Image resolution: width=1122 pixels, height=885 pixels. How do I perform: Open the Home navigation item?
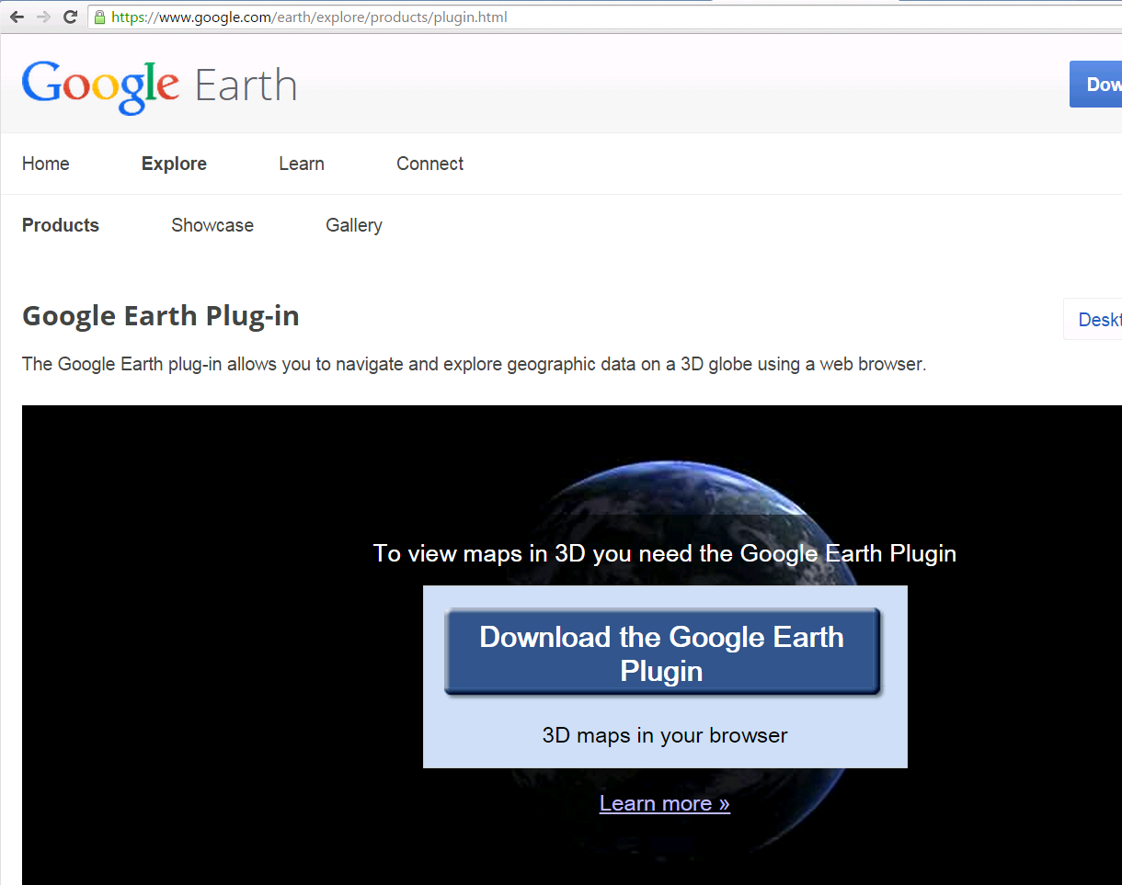click(x=46, y=164)
